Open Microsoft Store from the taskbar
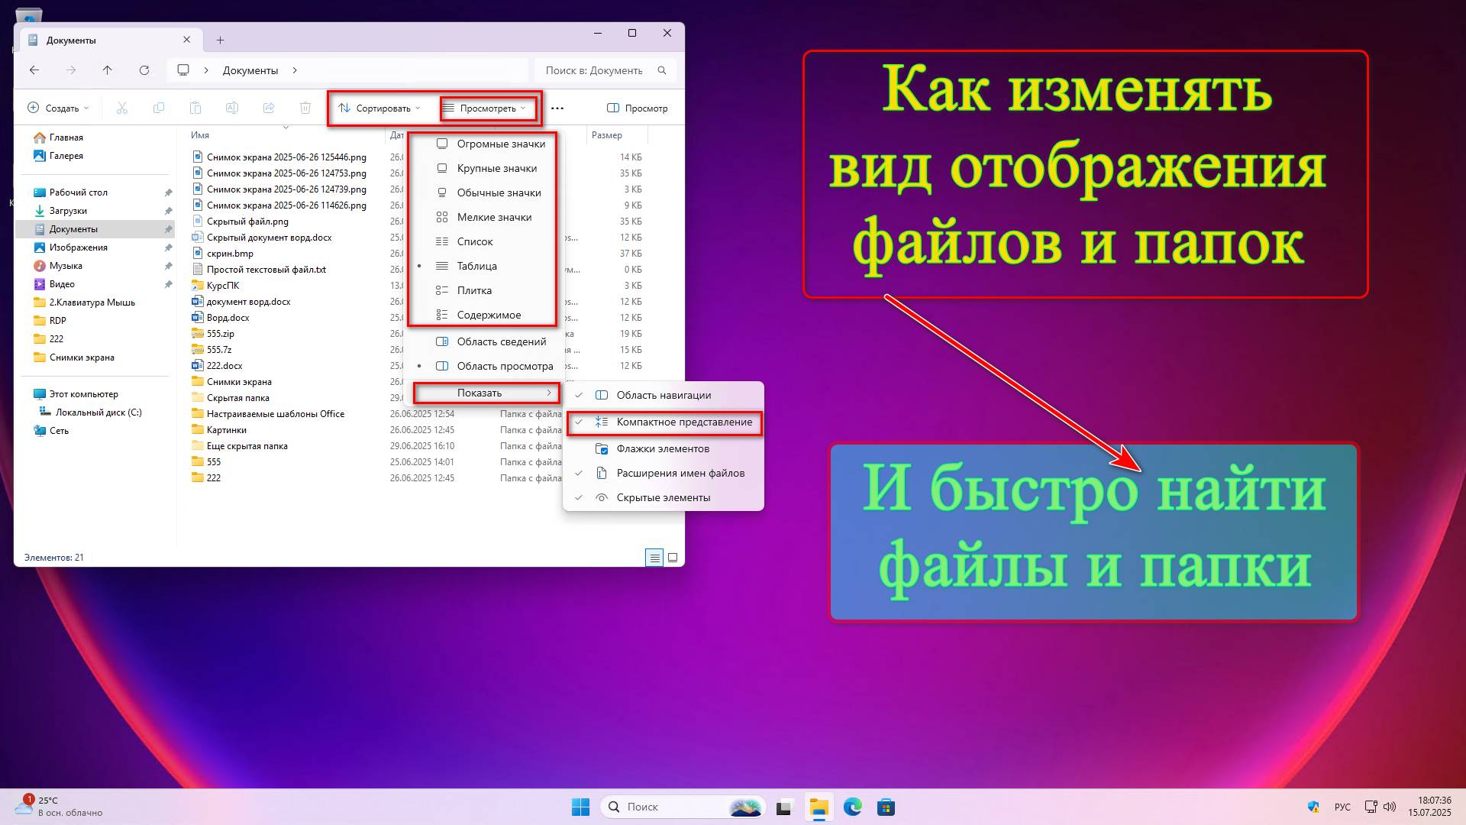Screen dimensions: 1466x825 pyautogui.click(x=886, y=807)
